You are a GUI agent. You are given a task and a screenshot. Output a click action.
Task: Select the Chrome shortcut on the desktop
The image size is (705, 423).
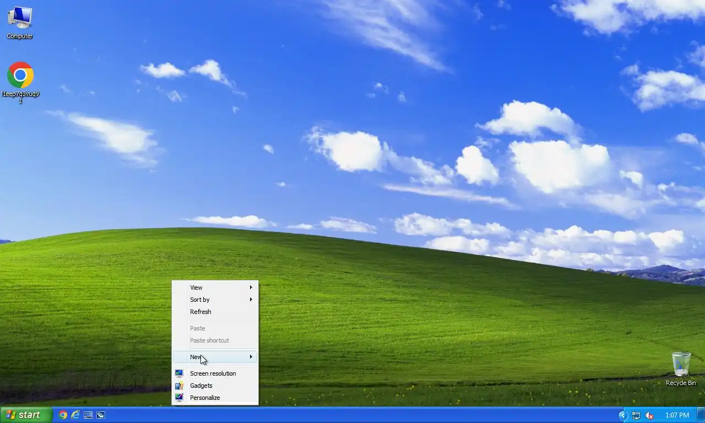(x=20, y=82)
